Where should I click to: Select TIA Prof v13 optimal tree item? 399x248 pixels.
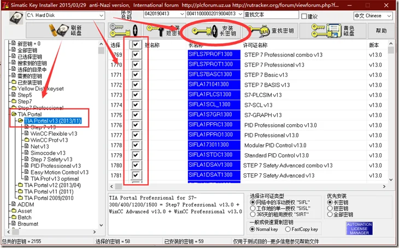55,179
